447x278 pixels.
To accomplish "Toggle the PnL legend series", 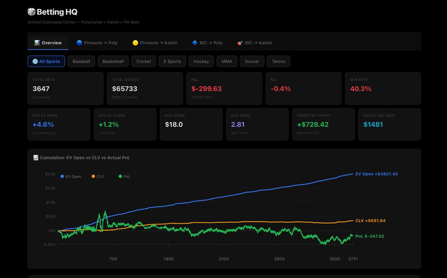I will (x=124, y=177).
